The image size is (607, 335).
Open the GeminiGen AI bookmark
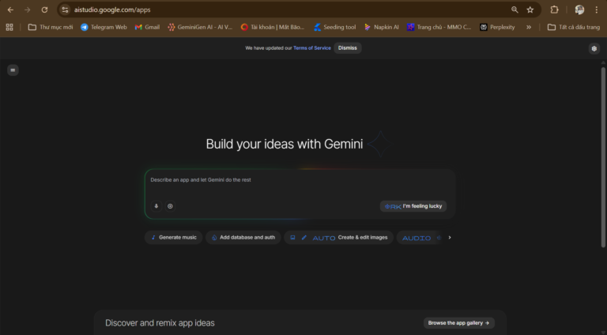(200, 27)
